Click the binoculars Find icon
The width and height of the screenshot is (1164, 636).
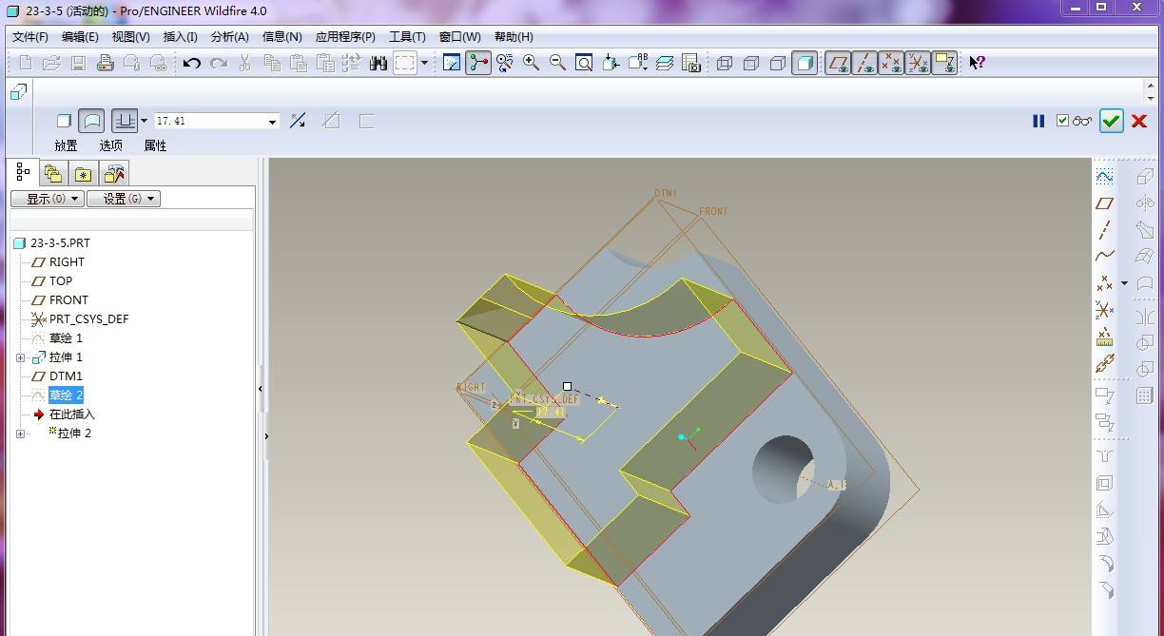point(378,63)
